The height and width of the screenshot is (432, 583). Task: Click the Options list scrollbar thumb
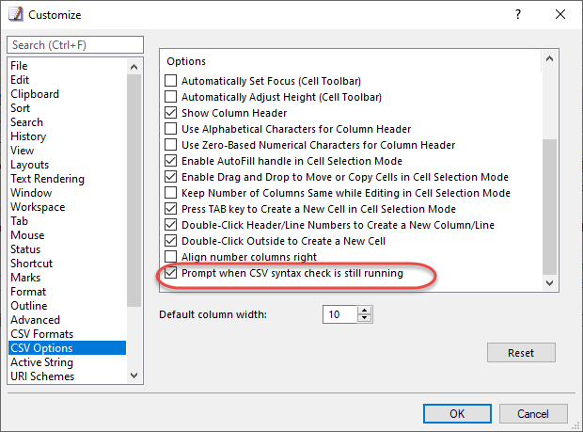tap(549, 206)
